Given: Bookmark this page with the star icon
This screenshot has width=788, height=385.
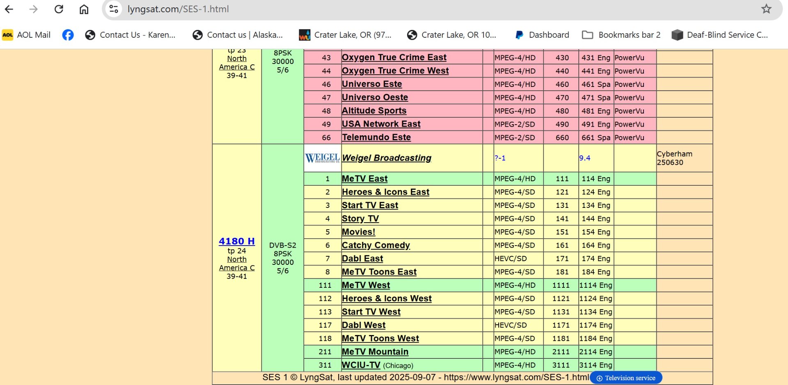Looking at the screenshot, I should [x=766, y=9].
